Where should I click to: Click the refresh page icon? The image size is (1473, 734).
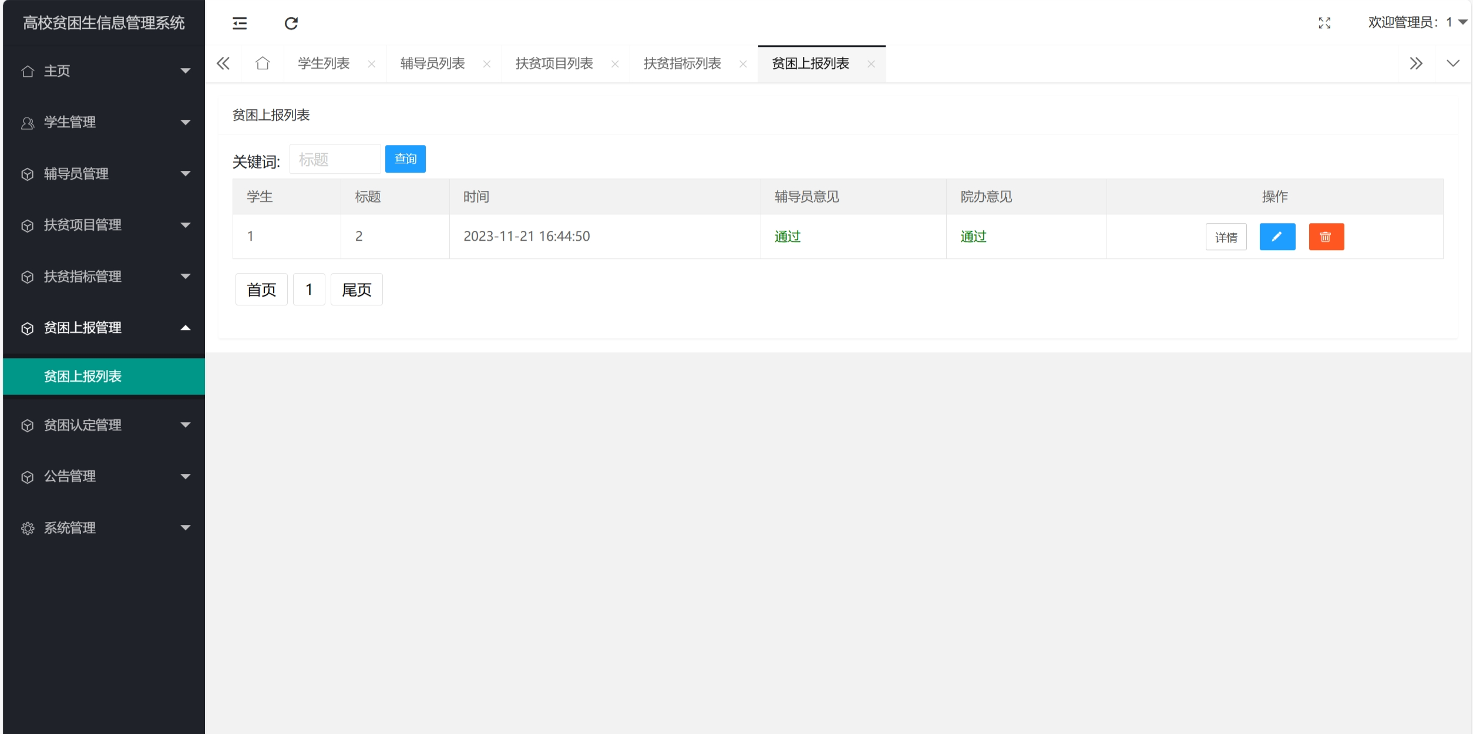tap(291, 23)
